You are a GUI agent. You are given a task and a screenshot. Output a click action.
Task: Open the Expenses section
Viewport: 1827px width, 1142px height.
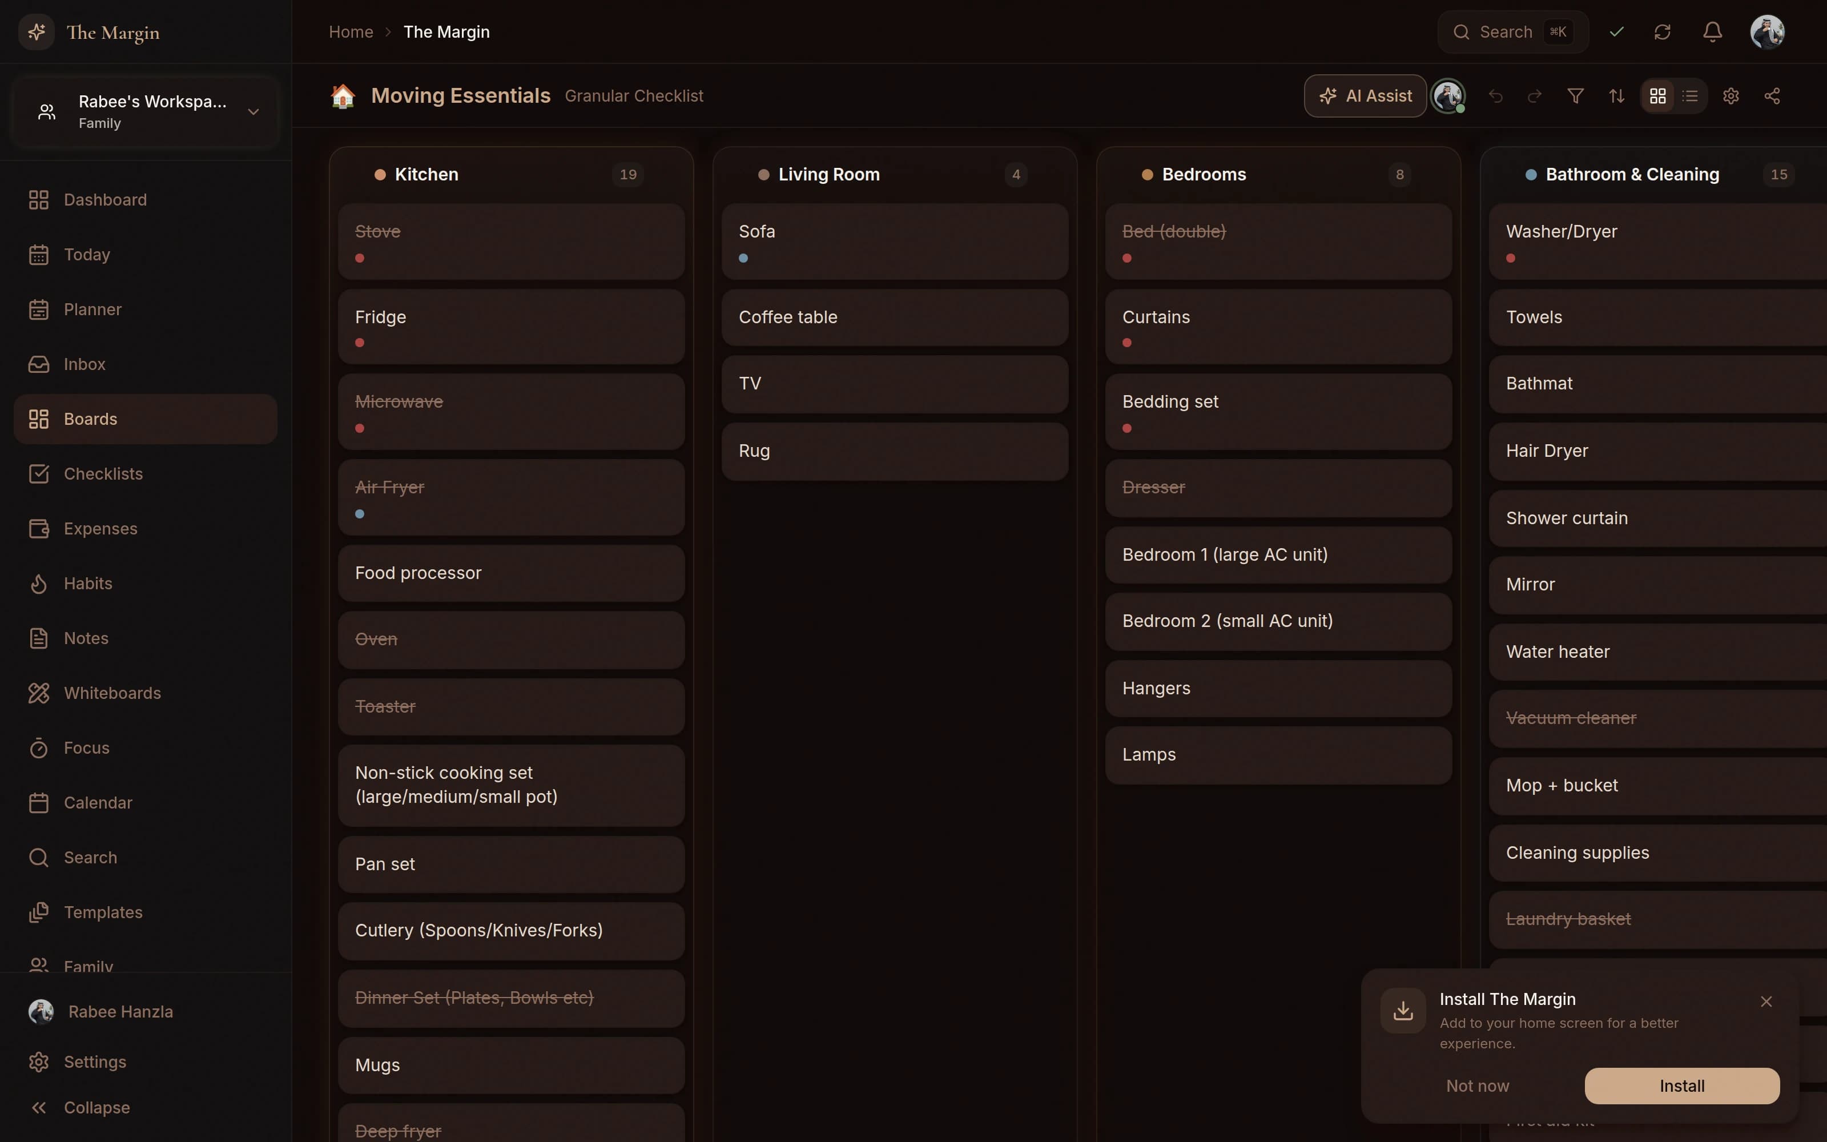coord(145,529)
